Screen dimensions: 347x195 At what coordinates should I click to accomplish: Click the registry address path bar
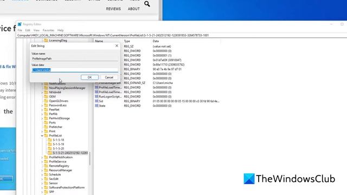182,35
